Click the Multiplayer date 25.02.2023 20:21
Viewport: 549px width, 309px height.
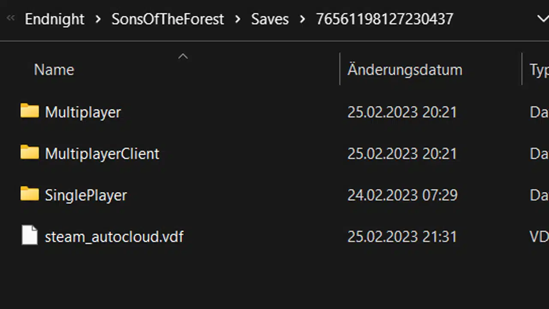click(x=402, y=112)
